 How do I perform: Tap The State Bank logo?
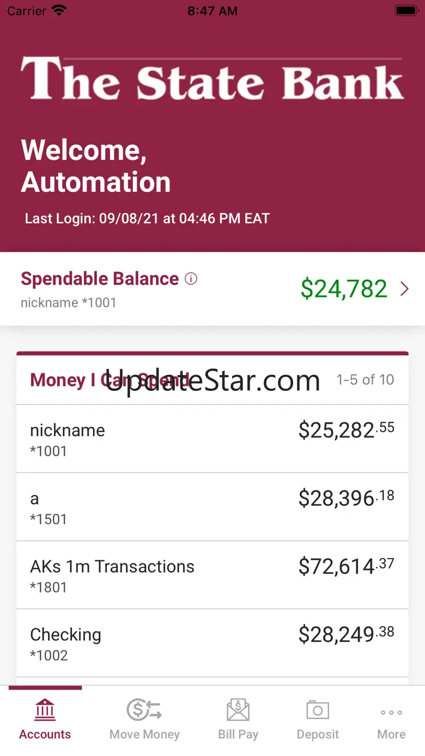[x=212, y=78]
